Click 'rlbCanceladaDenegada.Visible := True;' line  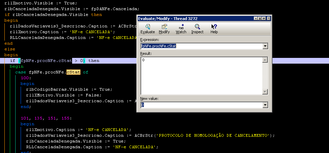point(76,141)
